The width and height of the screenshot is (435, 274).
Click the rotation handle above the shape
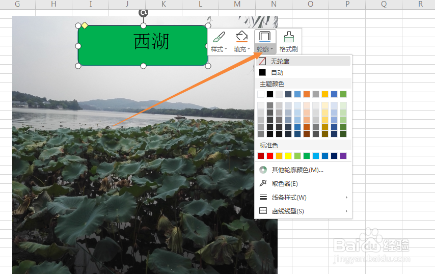pos(143,13)
